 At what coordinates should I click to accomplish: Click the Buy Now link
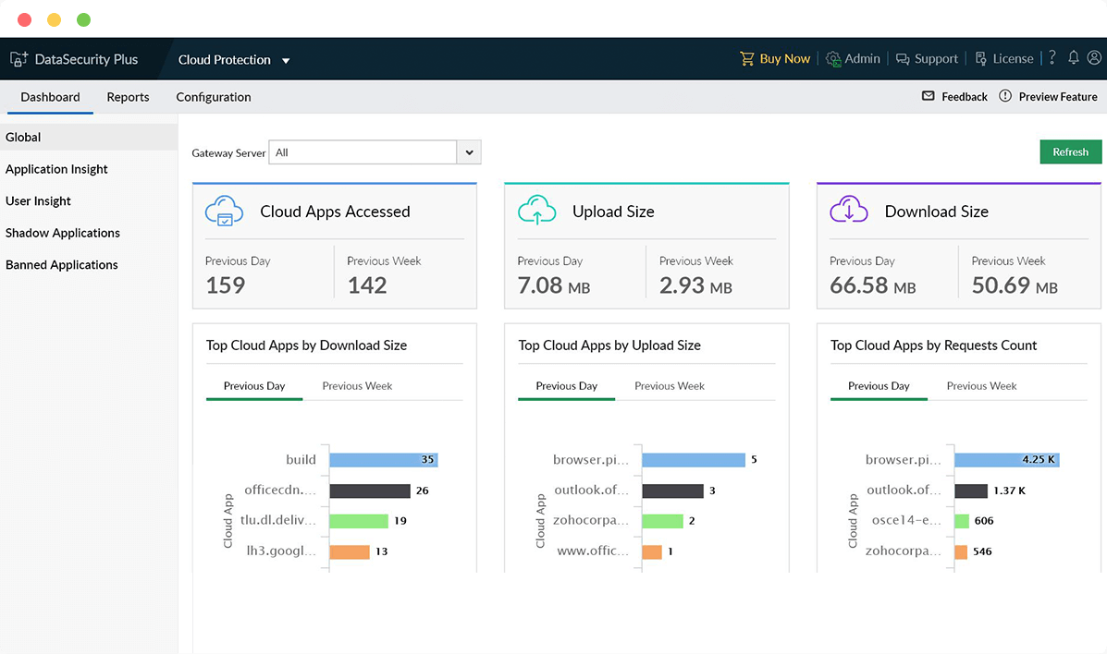(x=784, y=57)
